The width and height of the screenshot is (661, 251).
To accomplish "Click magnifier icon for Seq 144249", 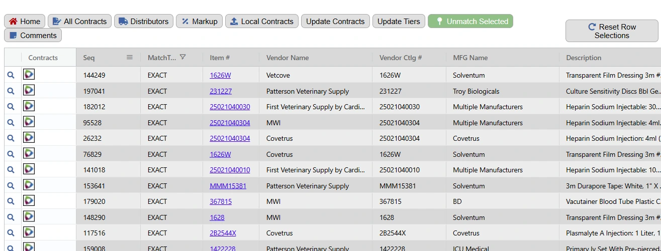I will pos(11,75).
